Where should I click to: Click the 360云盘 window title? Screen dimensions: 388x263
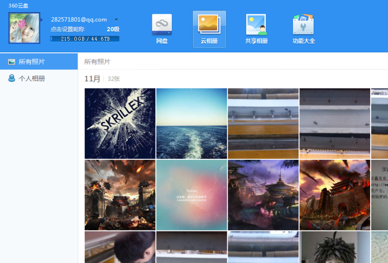18,5
